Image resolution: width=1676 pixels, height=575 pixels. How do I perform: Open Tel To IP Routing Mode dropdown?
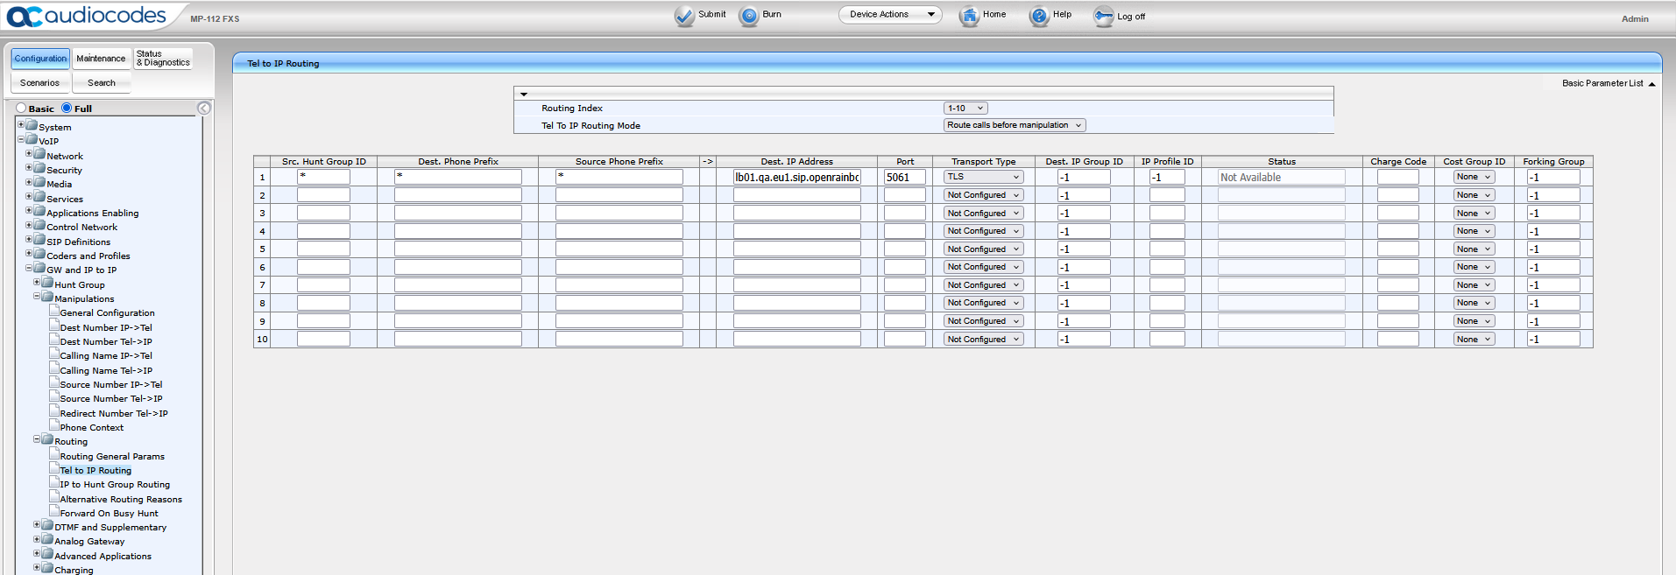(1015, 125)
